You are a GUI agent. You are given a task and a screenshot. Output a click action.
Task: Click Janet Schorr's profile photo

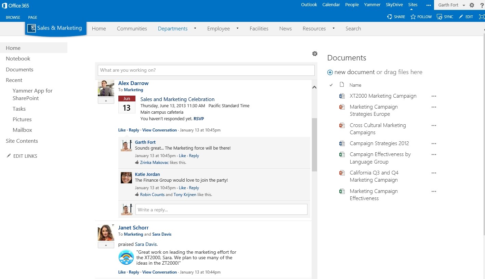(106, 233)
